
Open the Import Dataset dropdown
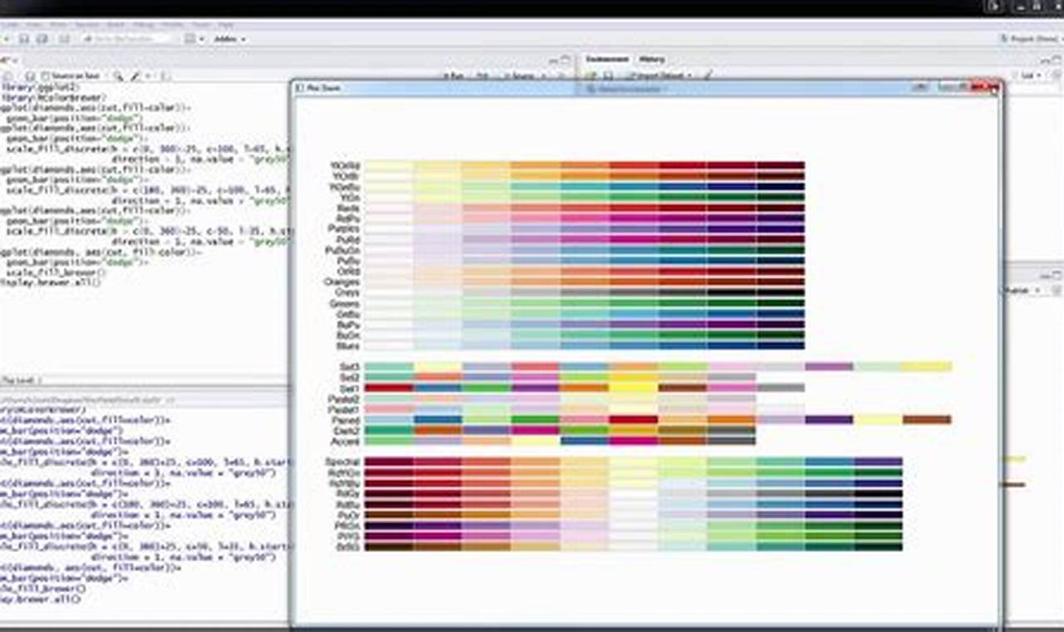point(661,76)
